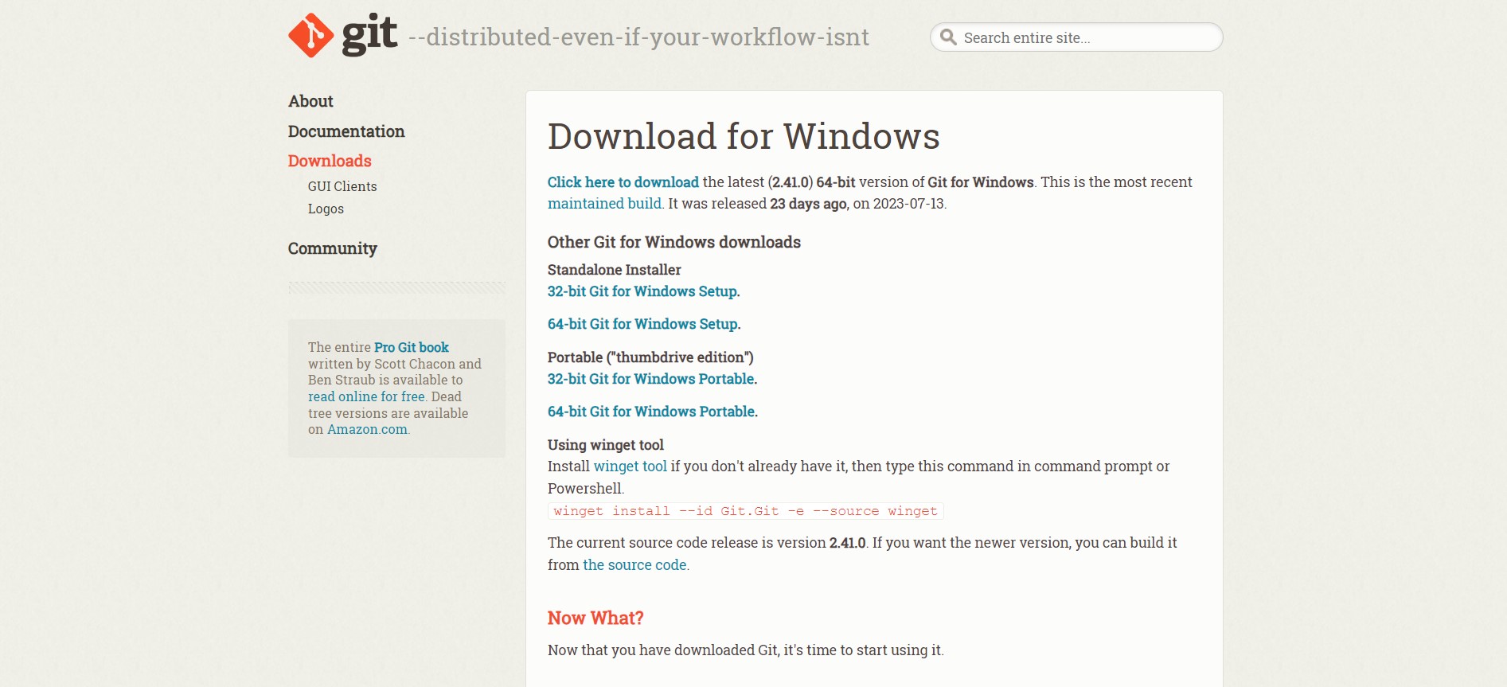
Task: Open the Pro Git book link
Action: (x=412, y=347)
